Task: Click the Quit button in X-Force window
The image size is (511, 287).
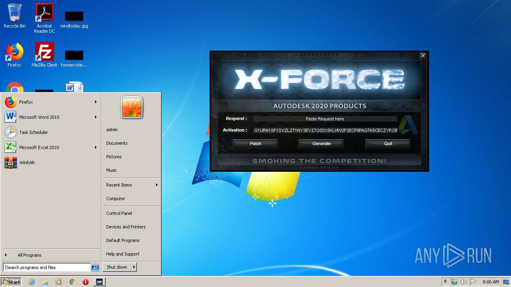Action: tap(388, 143)
